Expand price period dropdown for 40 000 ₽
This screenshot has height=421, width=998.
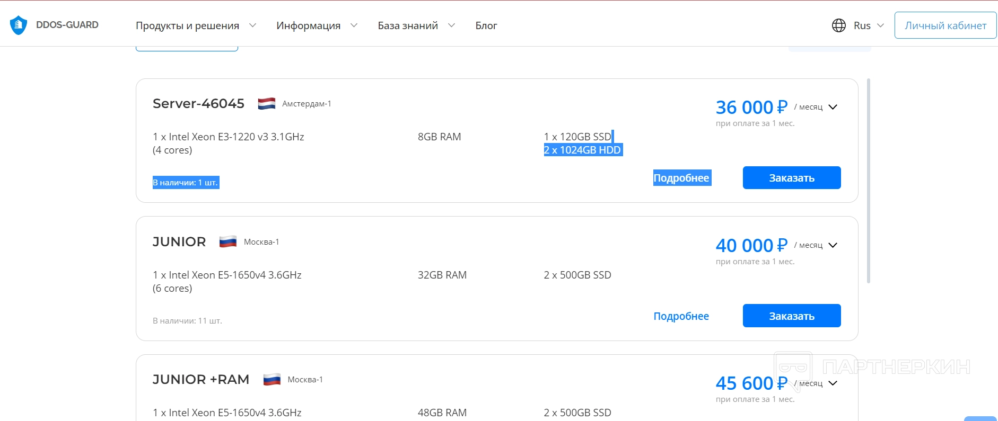[833, 245]
